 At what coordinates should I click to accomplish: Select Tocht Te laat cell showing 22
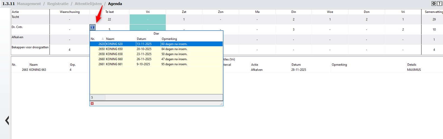click(109, 19)
